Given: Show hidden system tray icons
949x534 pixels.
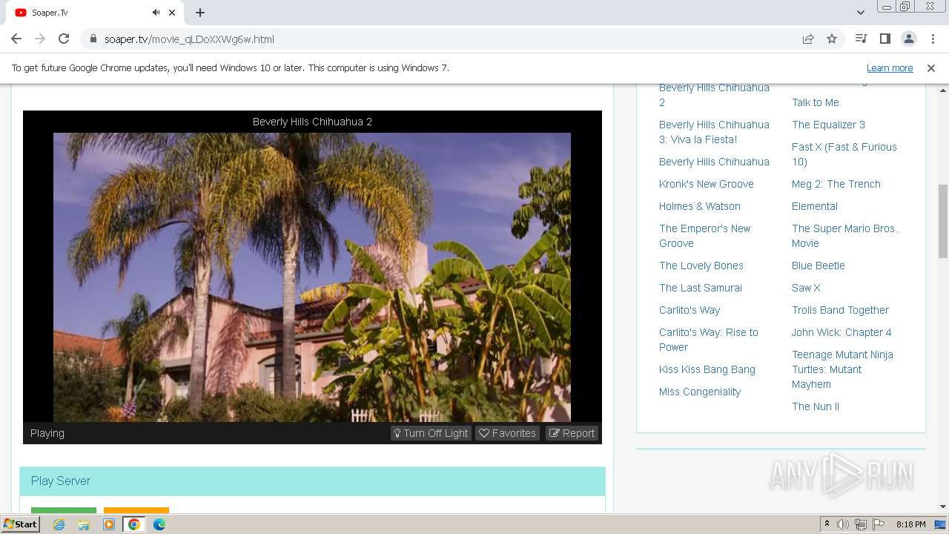Looking at the screenshot, I should [827, 524].
